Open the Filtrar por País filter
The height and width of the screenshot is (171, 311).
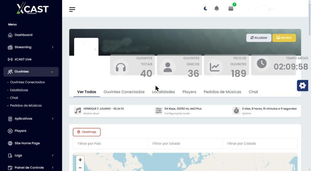pyautogui.click(x=110, y=143)
